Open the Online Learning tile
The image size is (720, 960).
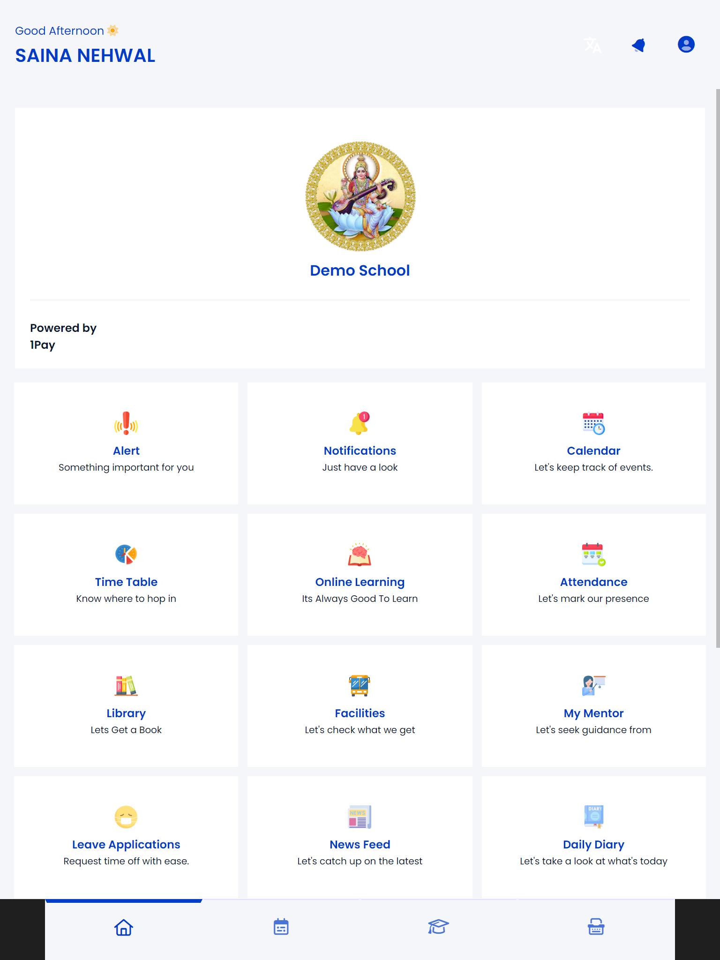[360, 575]
